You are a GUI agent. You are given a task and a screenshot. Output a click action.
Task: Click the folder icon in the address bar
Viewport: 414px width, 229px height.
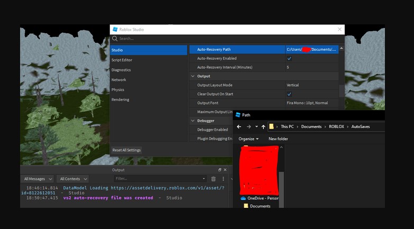(x=271, y=126)
